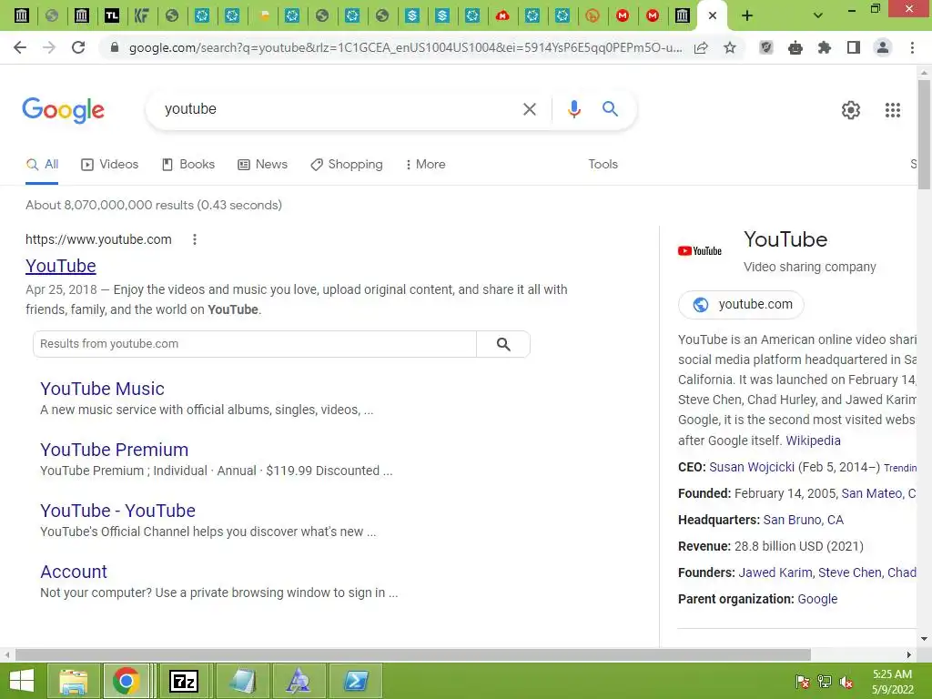Open the Extensions puzzle piece menu
Viewport: 932px width, 699px height.
point(825,47)
